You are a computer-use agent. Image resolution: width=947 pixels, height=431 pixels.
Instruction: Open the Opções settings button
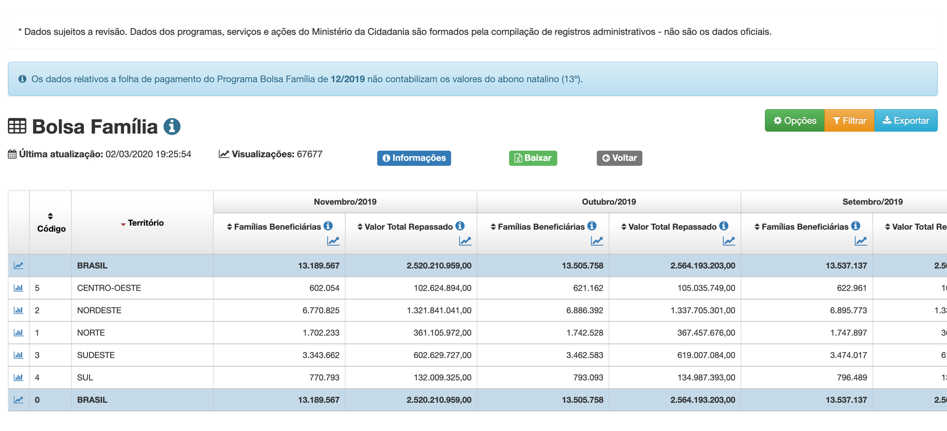pos(795,121)
